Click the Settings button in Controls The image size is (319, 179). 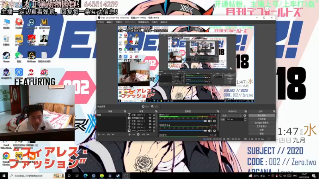[x=262, y=130]
